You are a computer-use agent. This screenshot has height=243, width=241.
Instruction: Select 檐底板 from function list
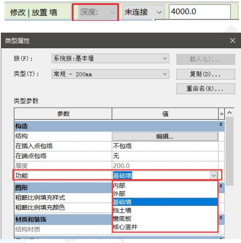165,219
